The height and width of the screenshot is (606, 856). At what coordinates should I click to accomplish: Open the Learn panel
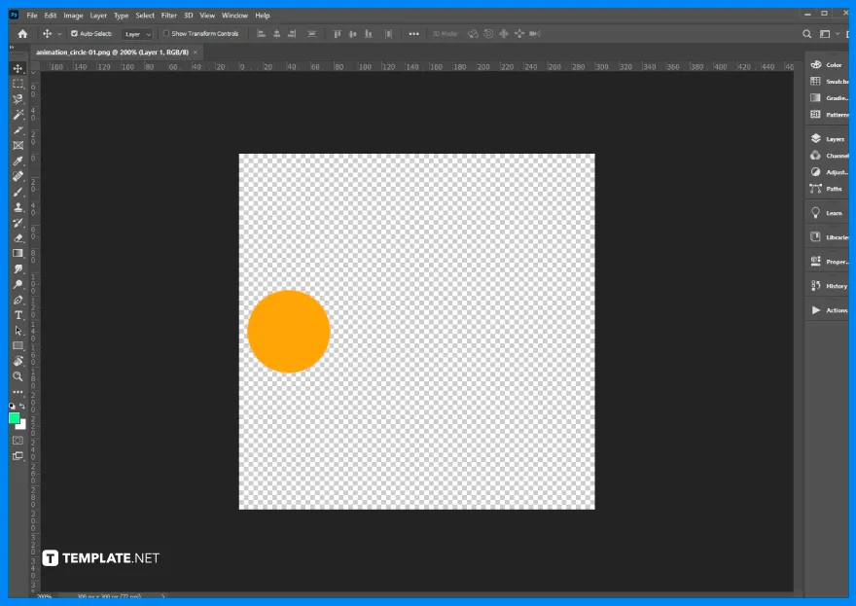828,212
